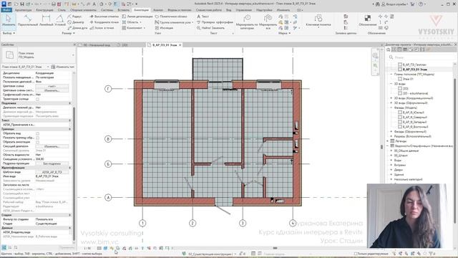
Task: Add Изоляция insulation annotation
Action: point(164,28)
